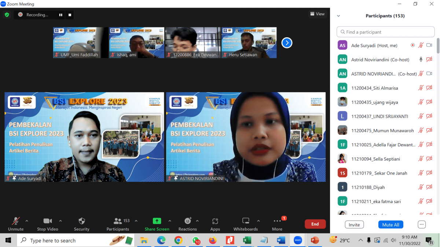Mute All participants
The image size is (440, 247).
390,225
